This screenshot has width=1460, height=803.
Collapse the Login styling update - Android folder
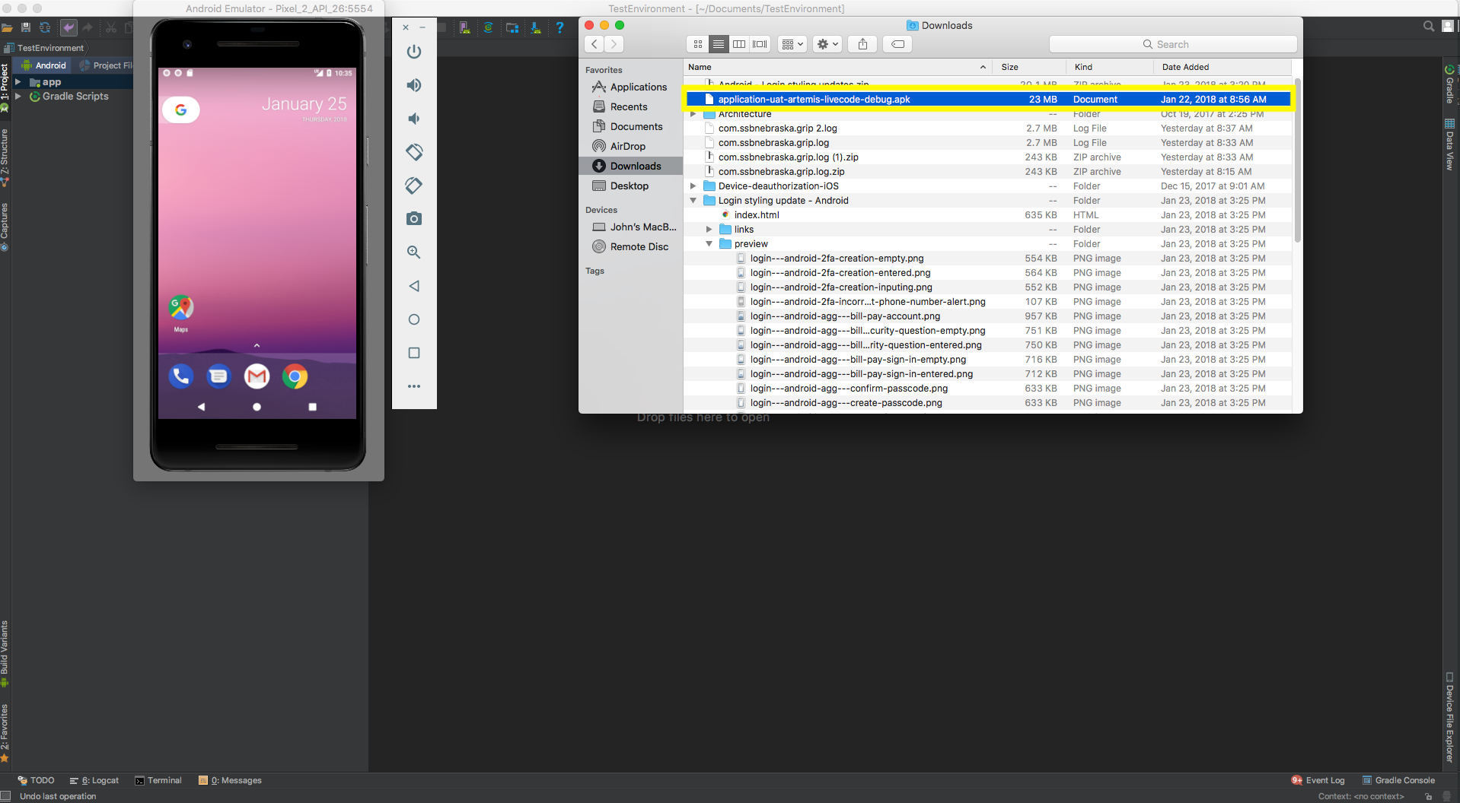(x=693, y=200)
